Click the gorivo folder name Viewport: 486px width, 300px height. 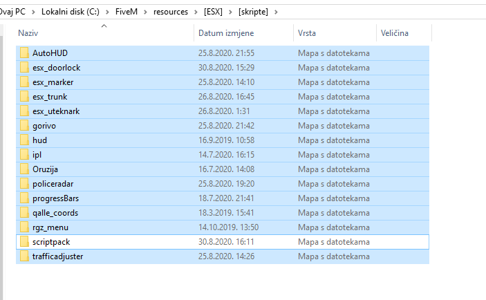click(x=44, y=126)
